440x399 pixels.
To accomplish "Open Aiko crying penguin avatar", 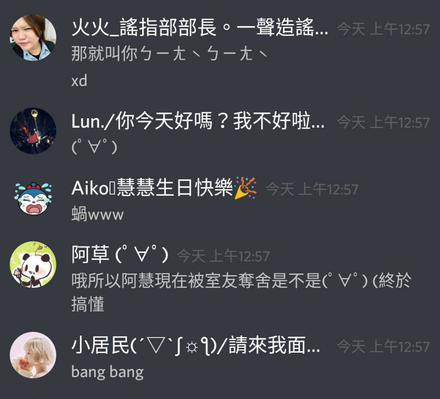I will [x=33, y=199].
